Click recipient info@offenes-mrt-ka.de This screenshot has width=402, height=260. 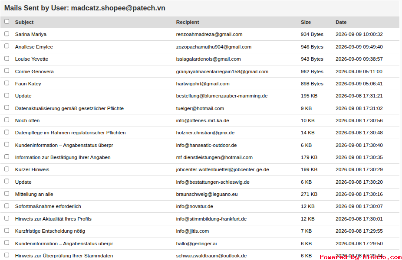(x=203, y=120)
